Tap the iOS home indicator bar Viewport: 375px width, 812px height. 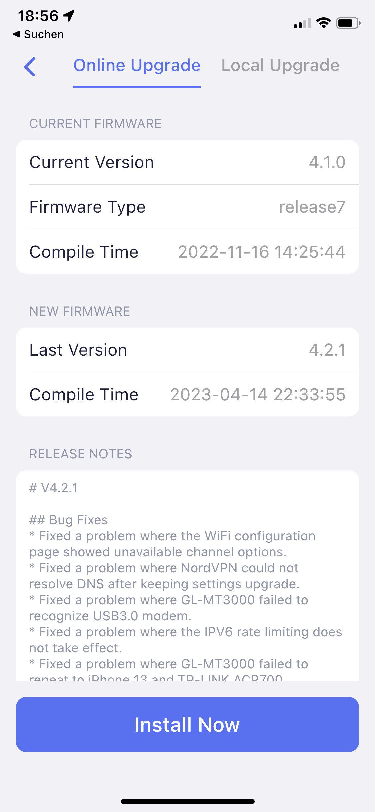tap(187, 801)
